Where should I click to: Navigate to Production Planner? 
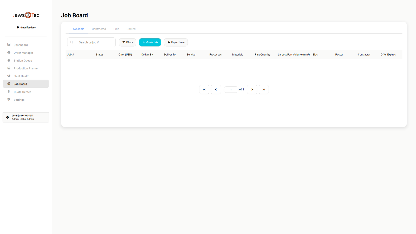pyautogui.click(x=26, y=68)
